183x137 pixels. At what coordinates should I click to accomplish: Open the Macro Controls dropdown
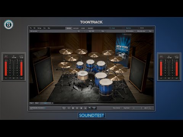tap(117, 108)
